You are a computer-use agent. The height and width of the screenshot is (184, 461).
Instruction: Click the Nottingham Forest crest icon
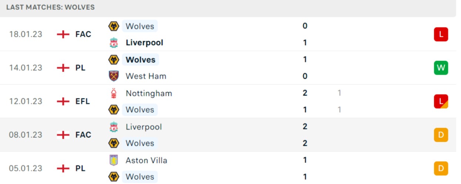tap(114, 93)
